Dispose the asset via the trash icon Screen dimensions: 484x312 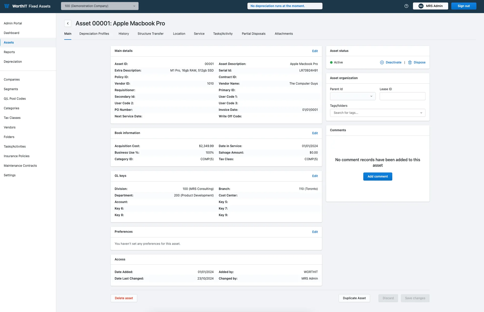tap(410, 62)
